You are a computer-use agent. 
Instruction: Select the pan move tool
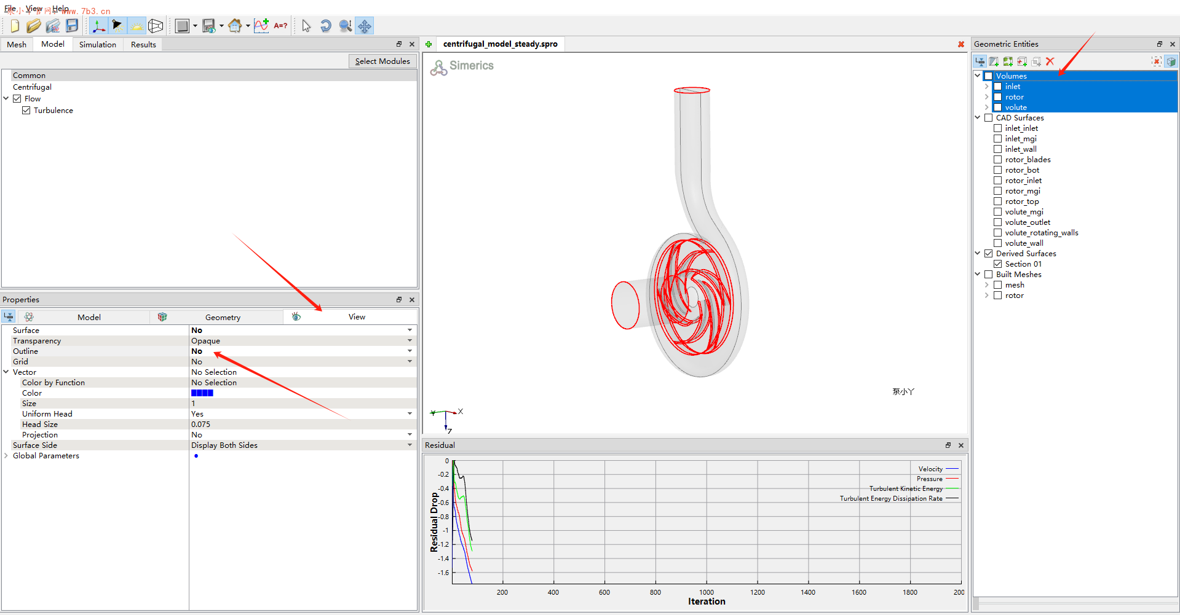pyautogui.click(x=365, y=26)
